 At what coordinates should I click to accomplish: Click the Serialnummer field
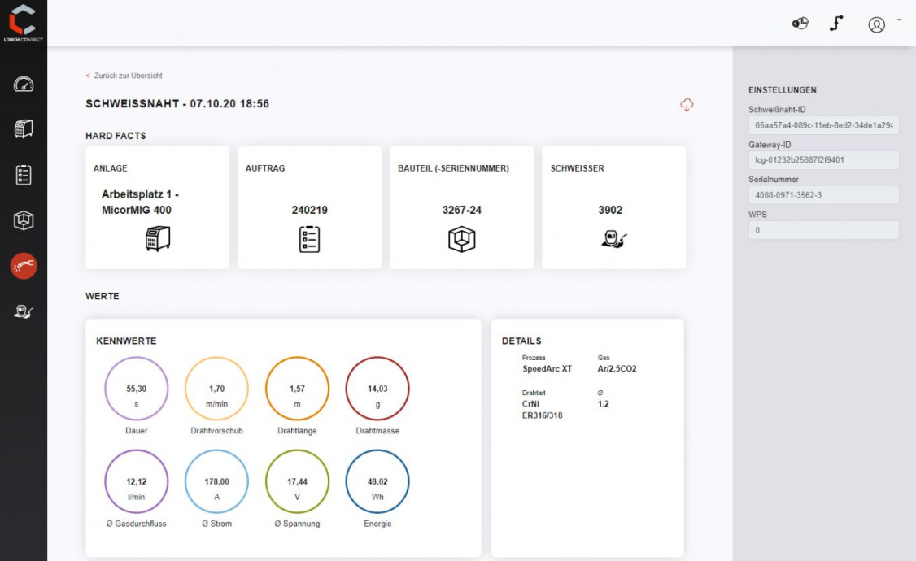[823, 195]
